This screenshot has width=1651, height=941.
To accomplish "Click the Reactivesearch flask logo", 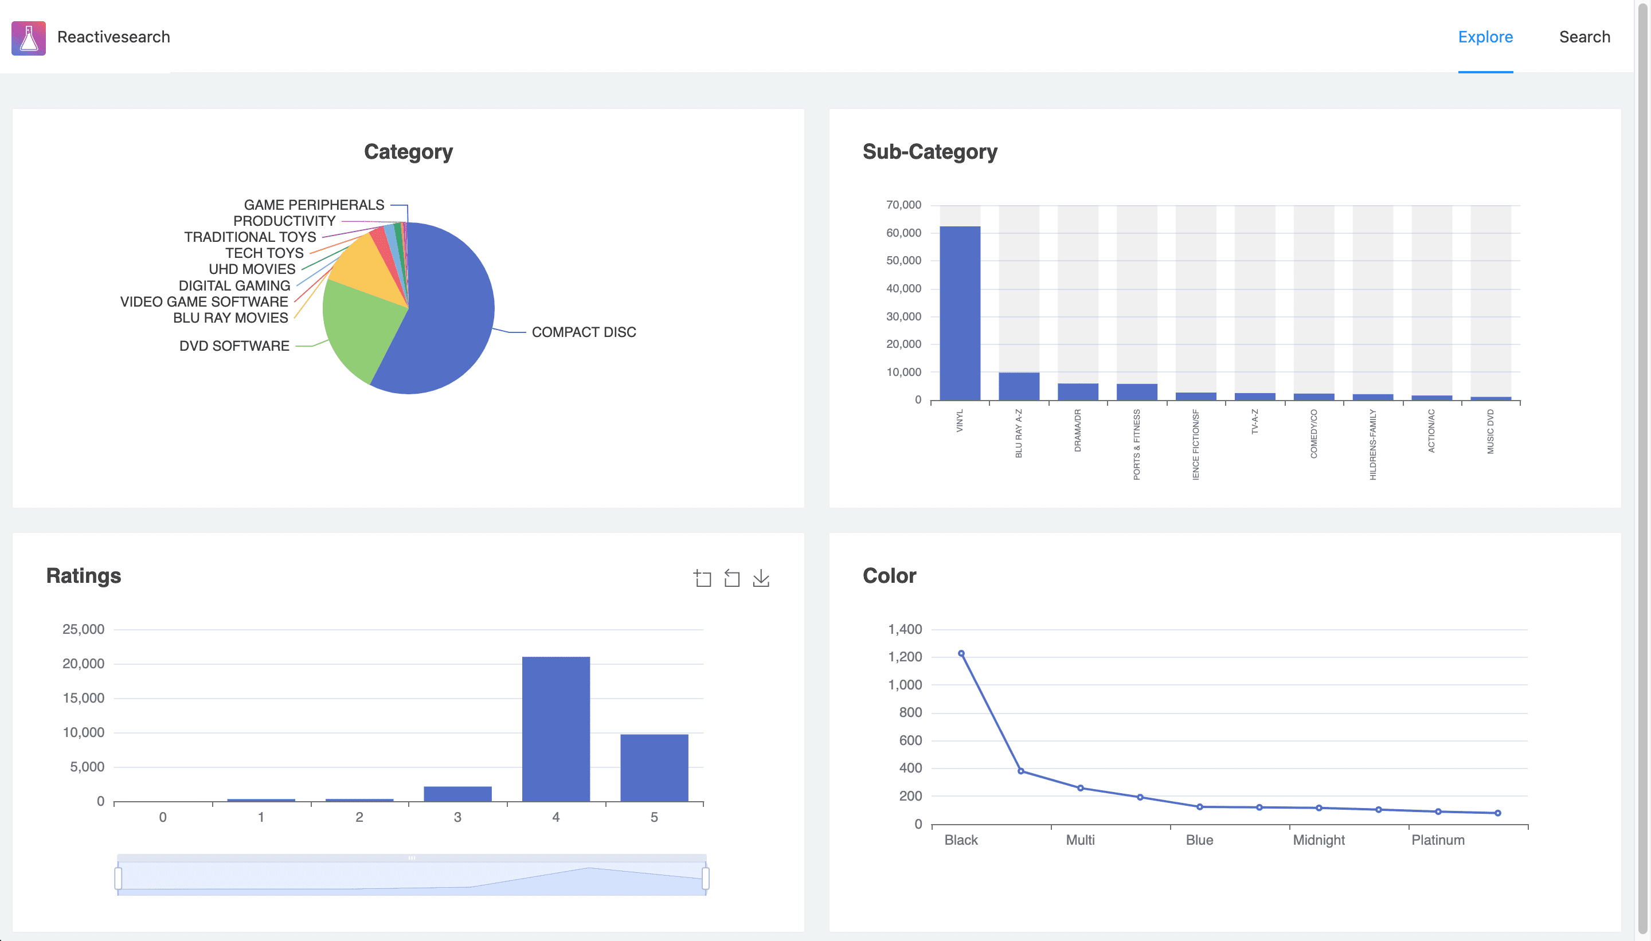I will 29,37.
